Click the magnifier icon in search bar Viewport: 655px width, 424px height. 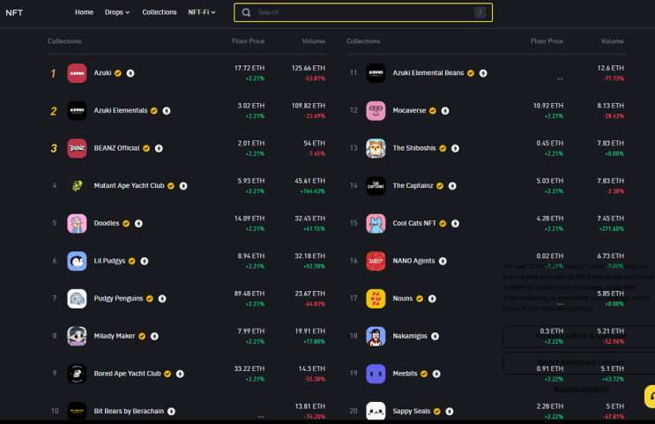[247, 12]
